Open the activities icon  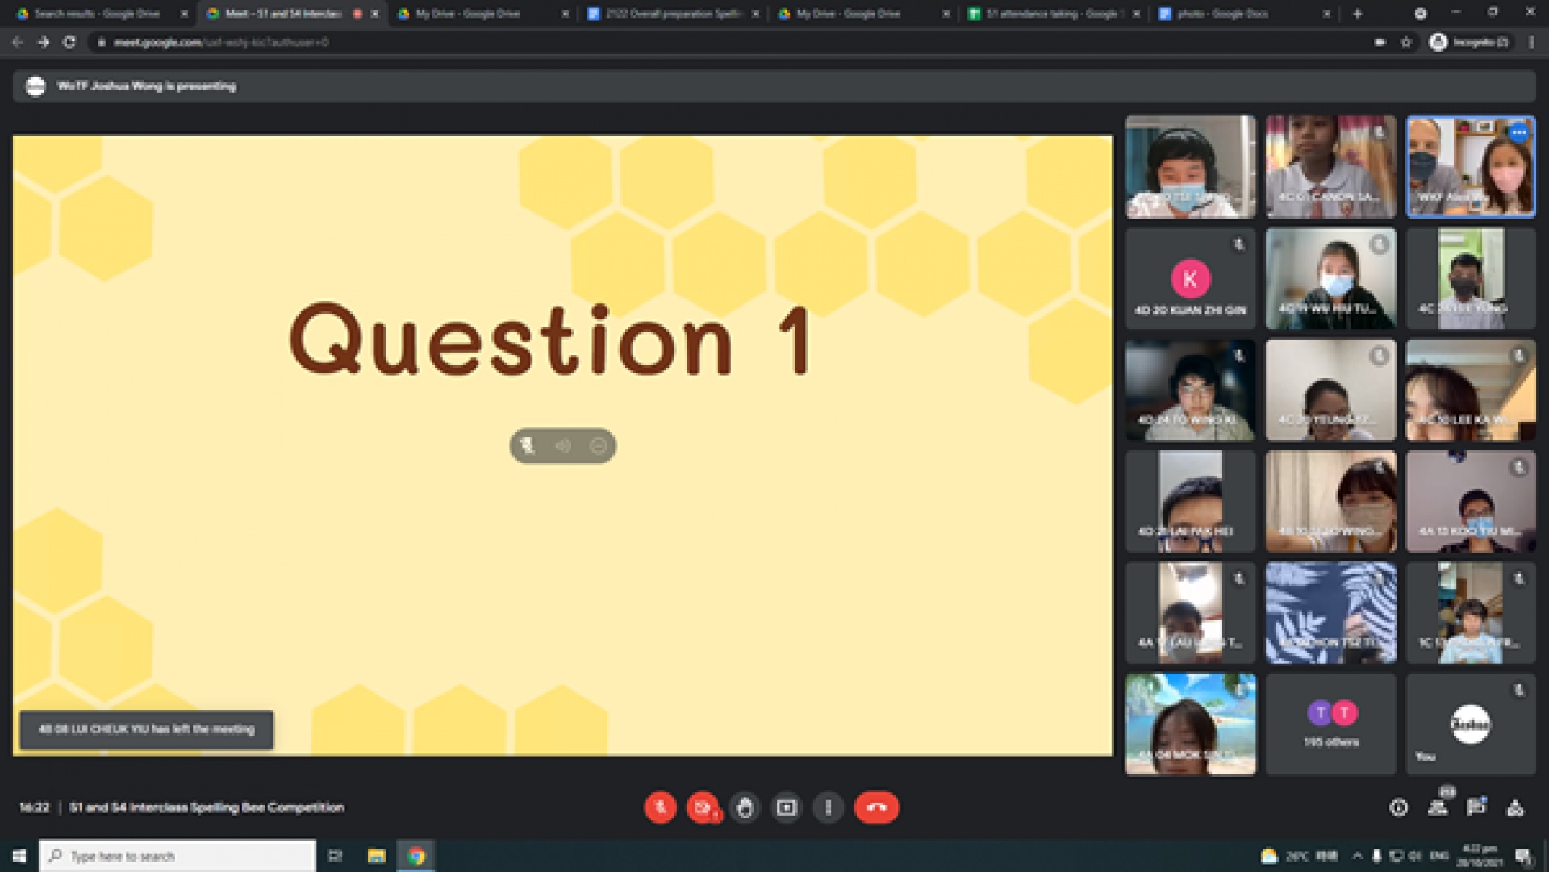(x=1515, y=807)
